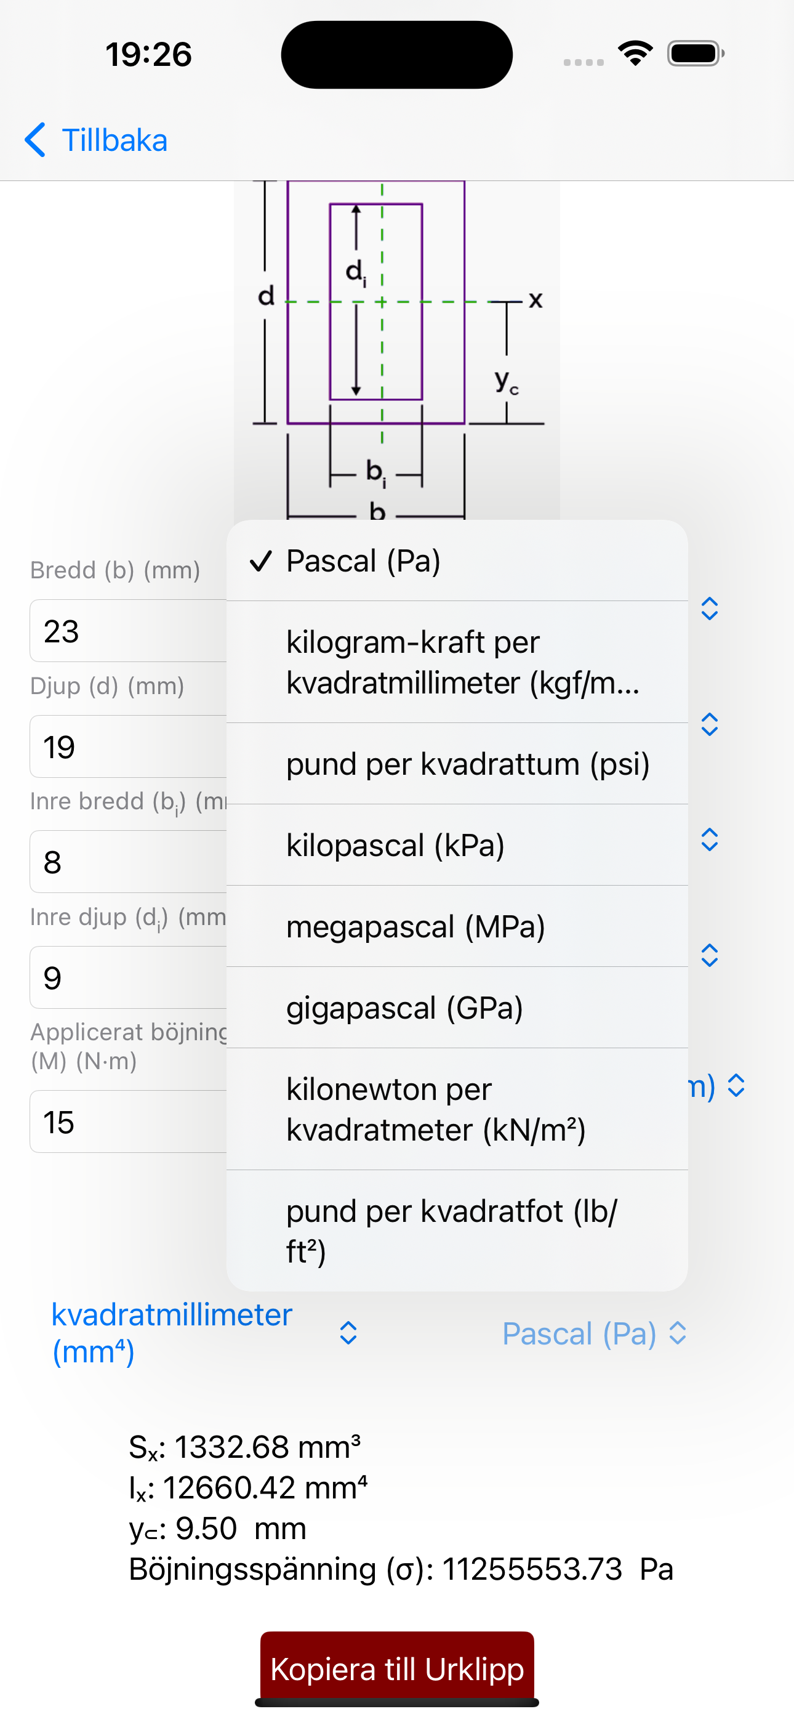Open unit chevrons next to Djup field

point(709,724)
